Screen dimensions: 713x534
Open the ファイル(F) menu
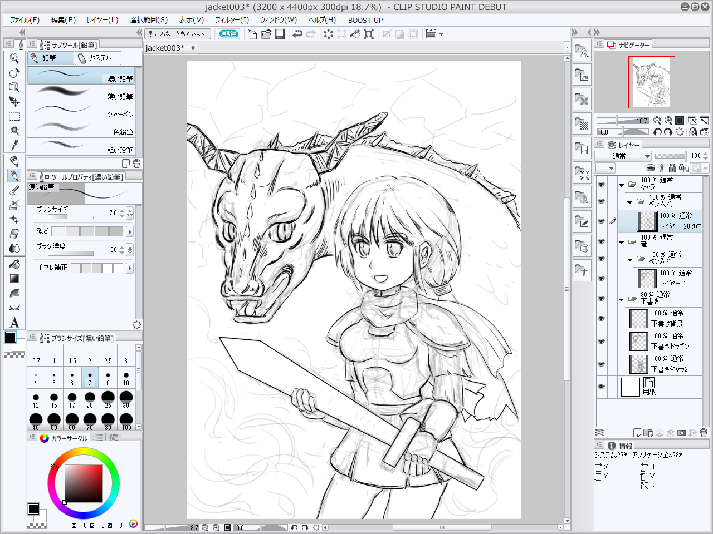pyautogui.click(x=25, y=20)
